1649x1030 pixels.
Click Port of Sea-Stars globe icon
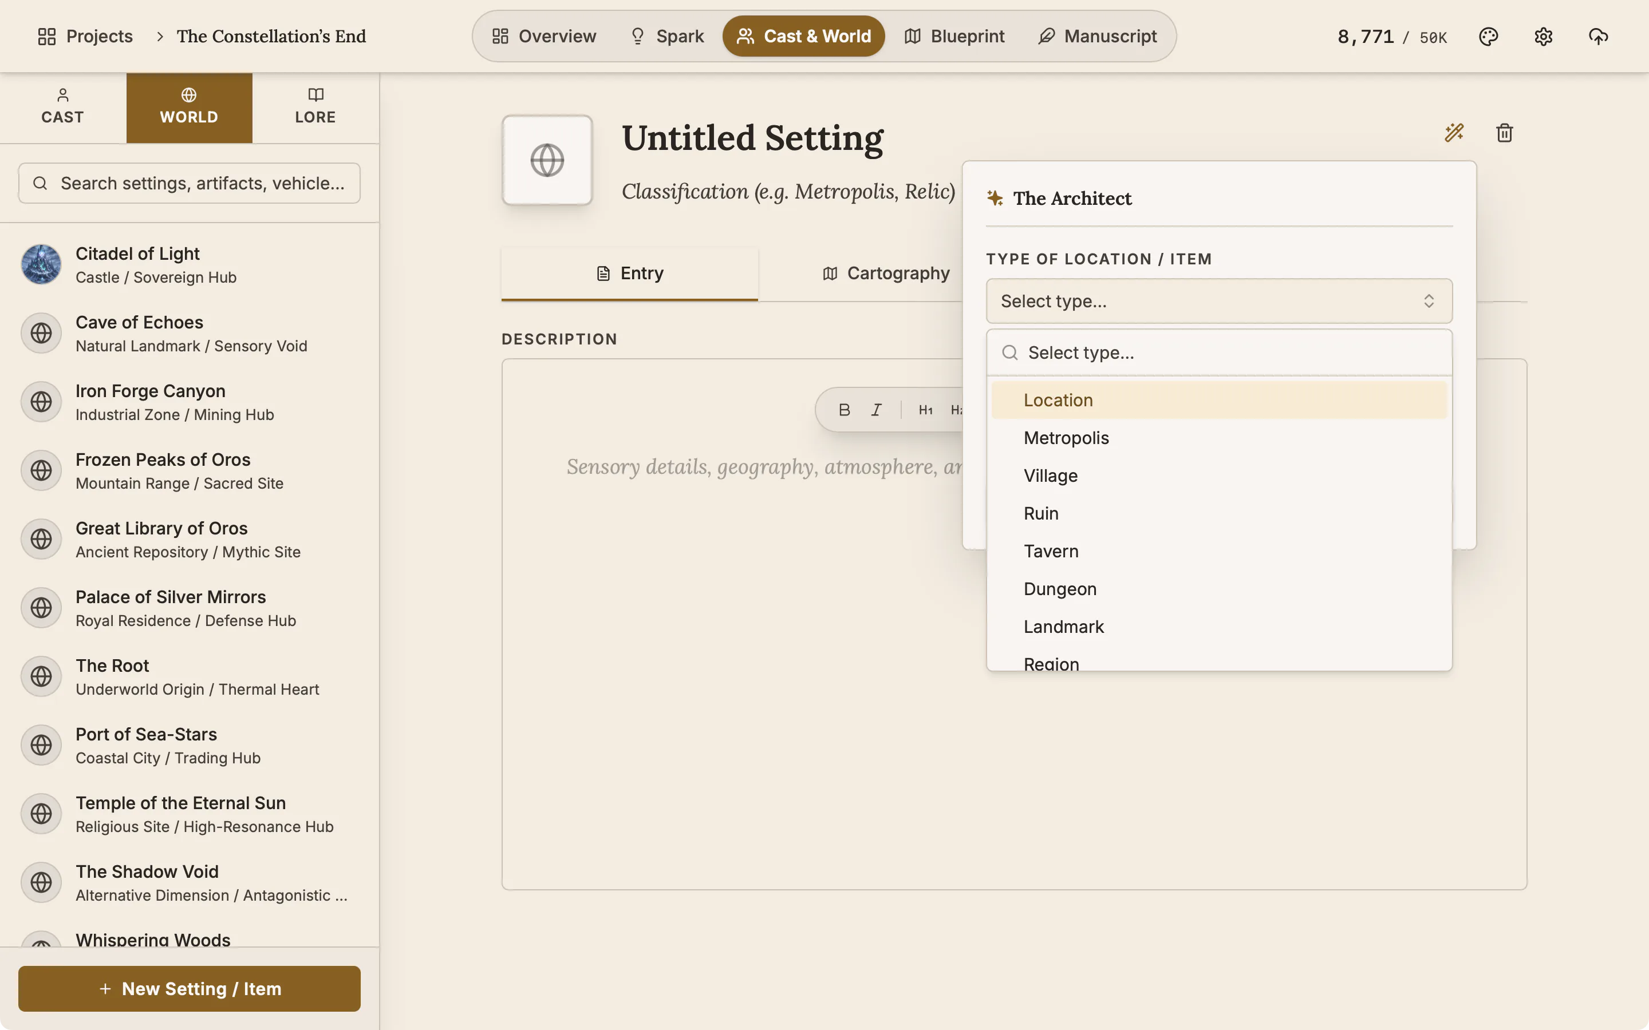coord(41,745)
